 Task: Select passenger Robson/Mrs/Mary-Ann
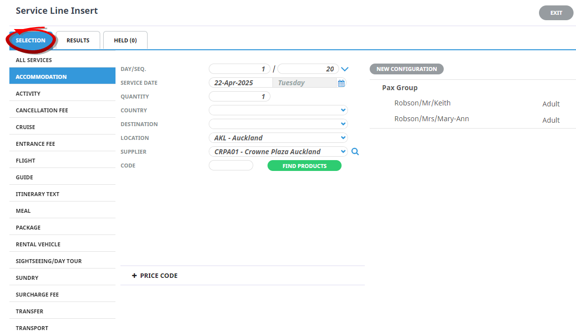[x=431, y=119]
